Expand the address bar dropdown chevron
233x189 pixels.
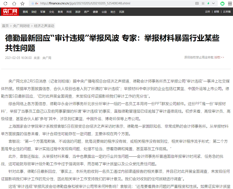click(x=214, y=3)
